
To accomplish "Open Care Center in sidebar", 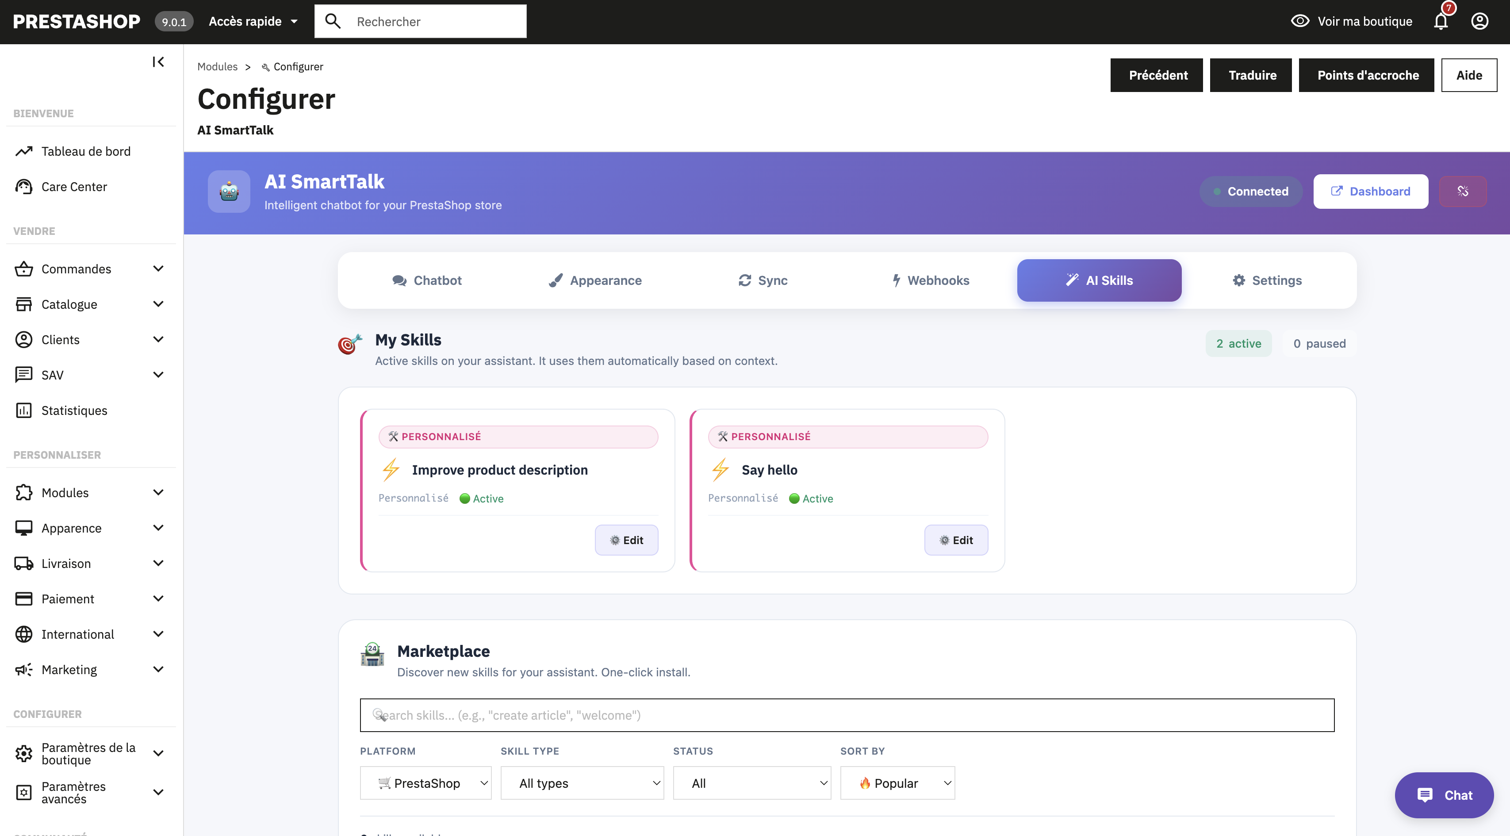I will tap(74, 186).
